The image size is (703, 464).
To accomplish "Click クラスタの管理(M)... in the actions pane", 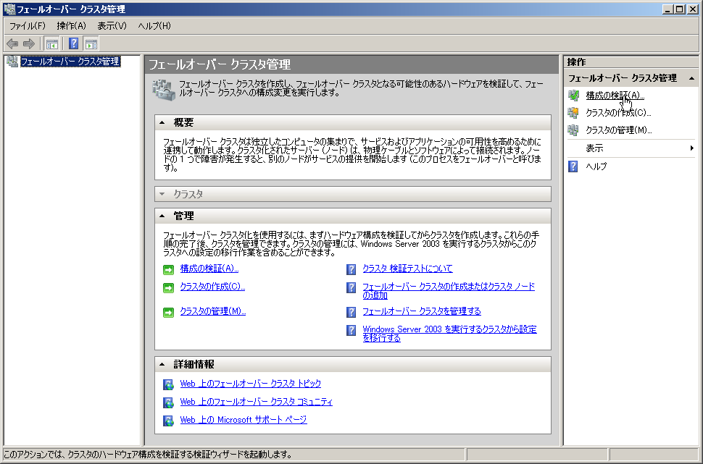I will pyautogui.click(x=619, y=130).
